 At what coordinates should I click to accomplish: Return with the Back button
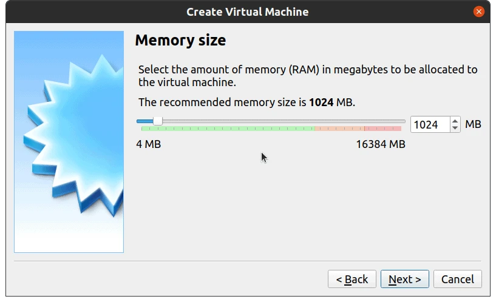pos(352,279)
